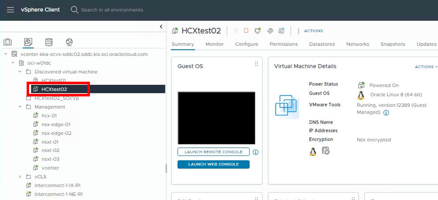
Task: Click the Launch Web Console button
Action: coord(214,164)
